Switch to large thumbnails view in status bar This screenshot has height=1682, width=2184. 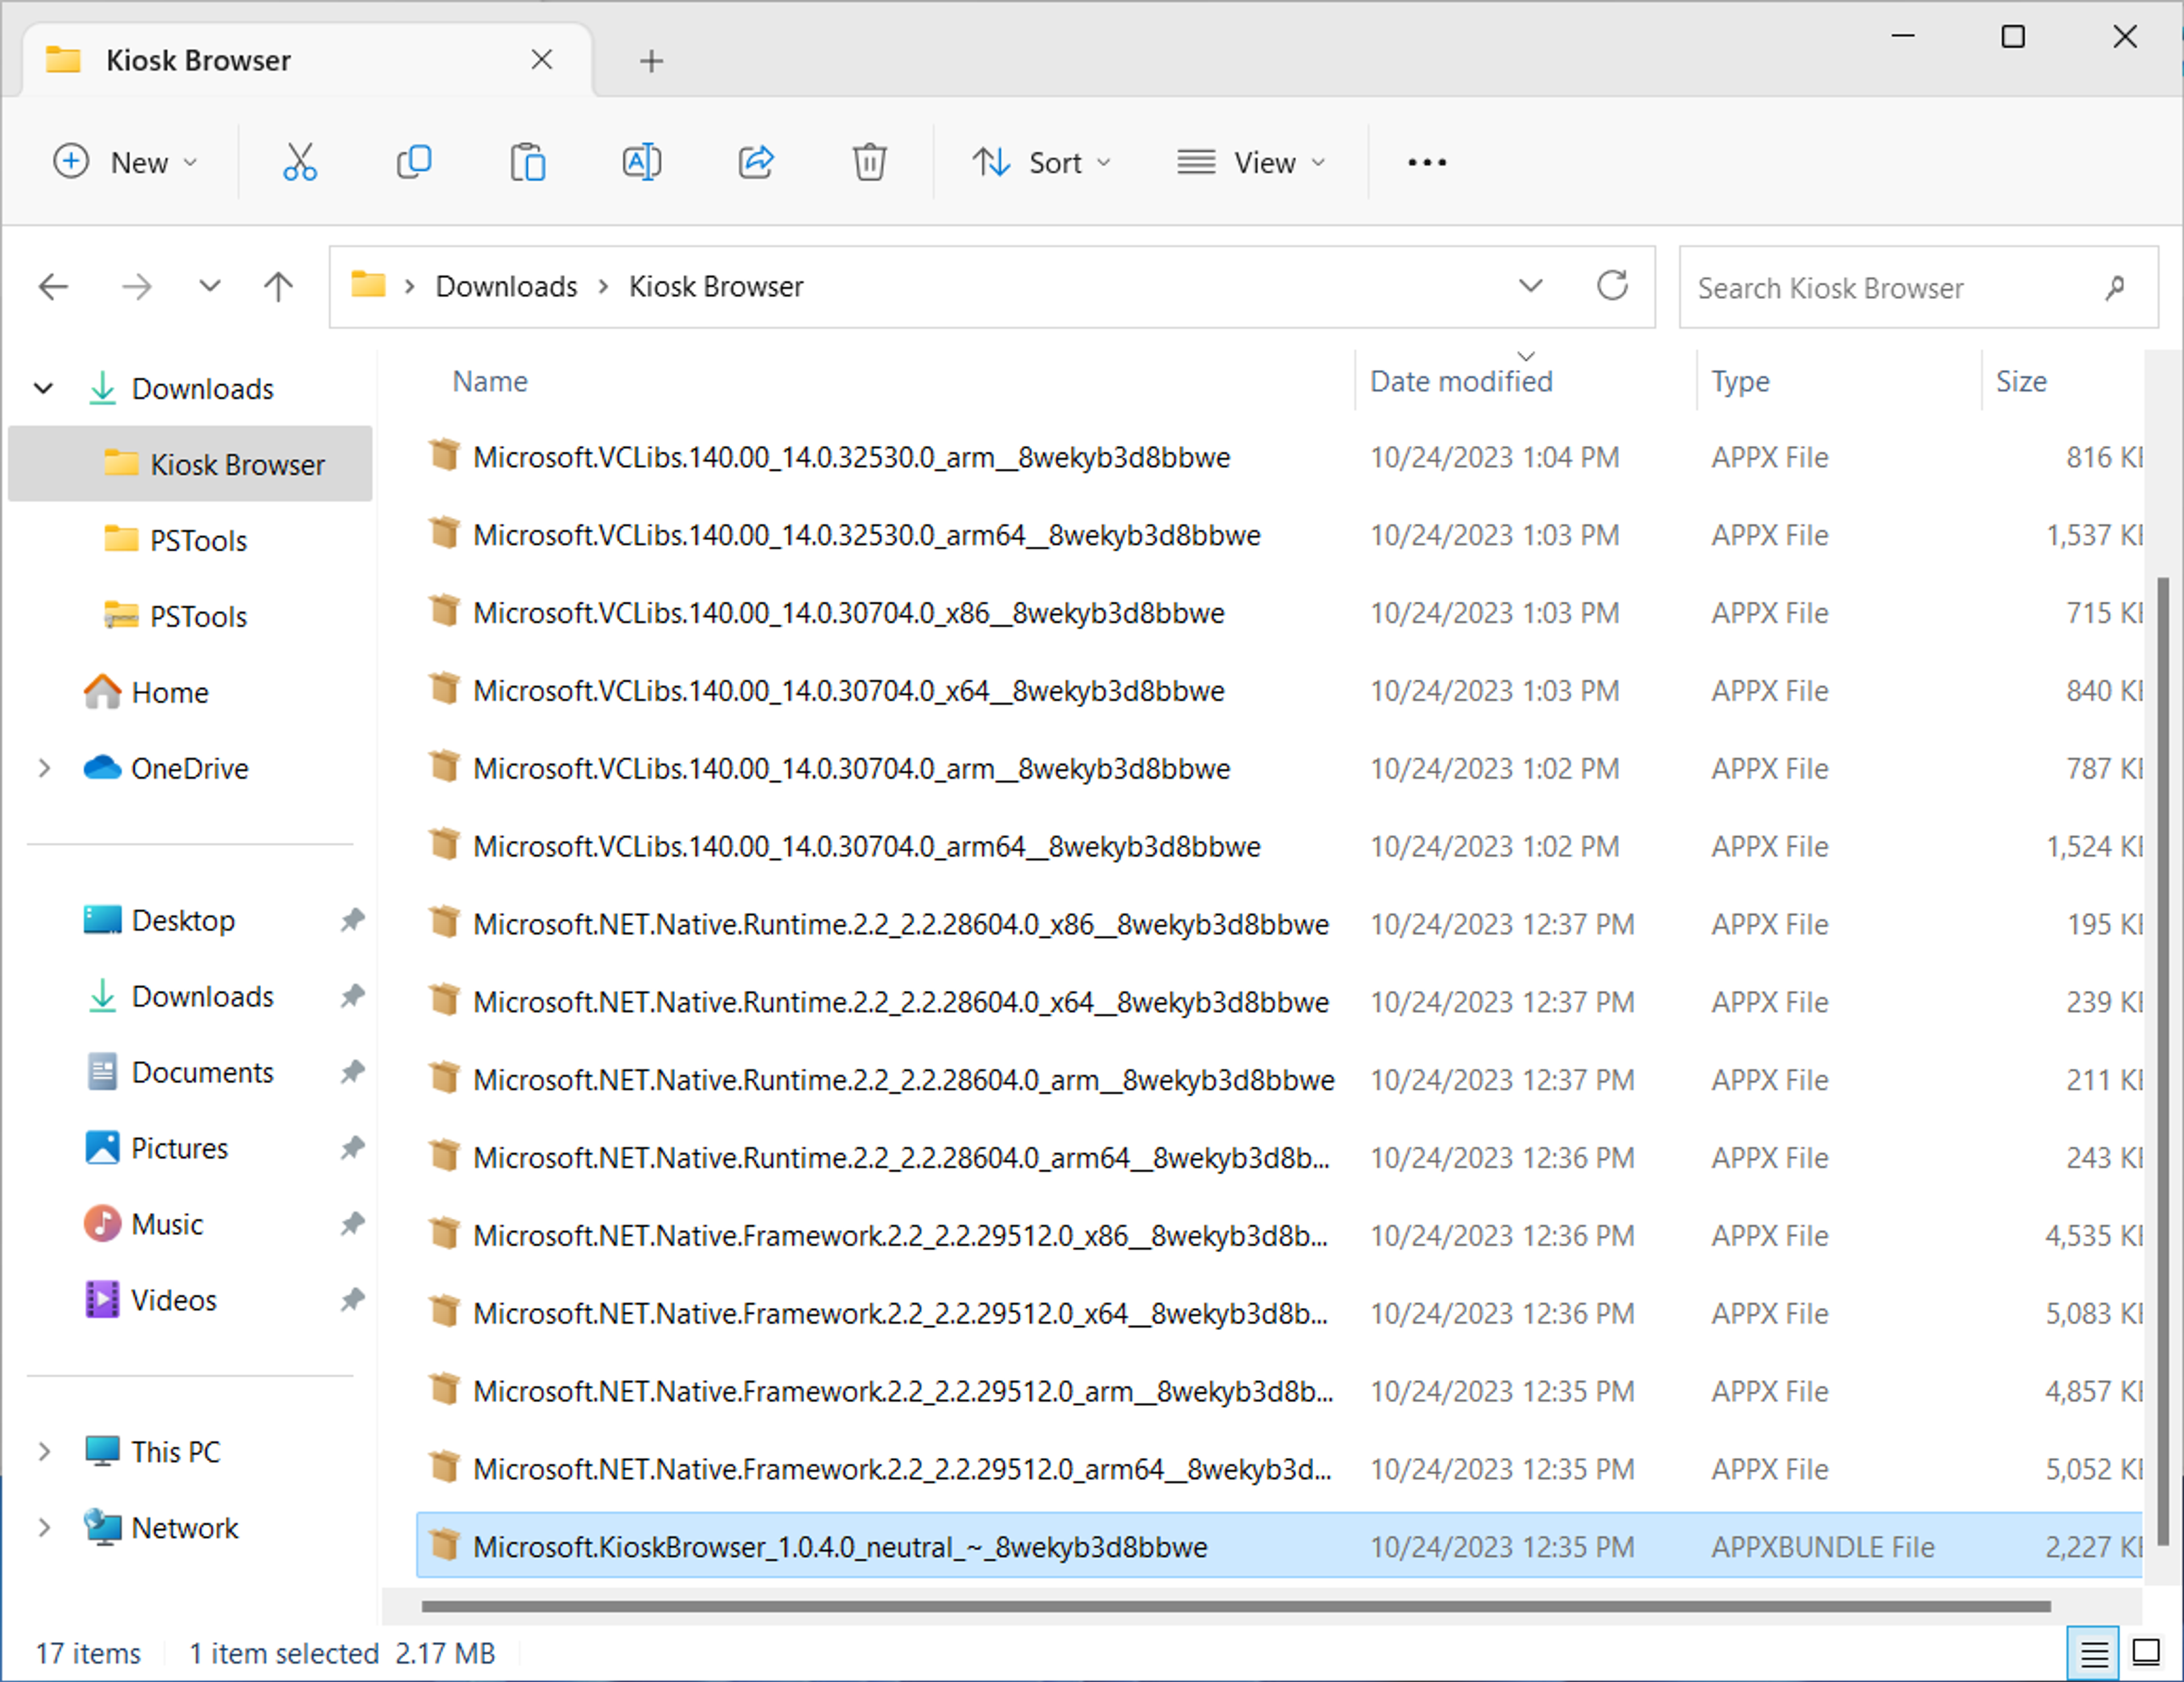coord(2147,1652)
